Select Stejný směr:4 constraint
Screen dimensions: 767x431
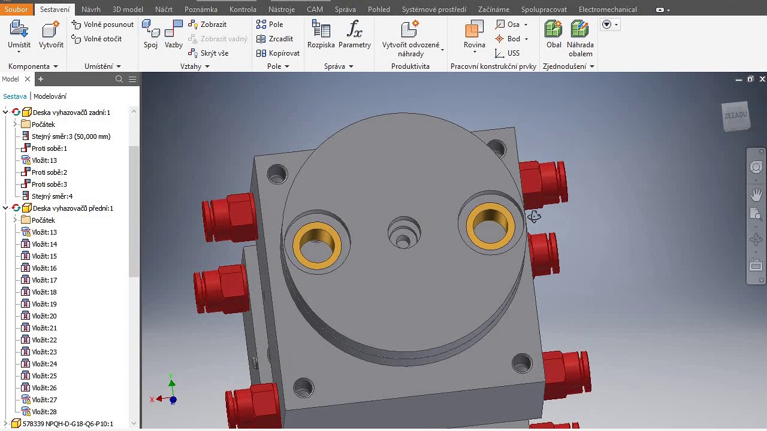[x=52, y=196]
